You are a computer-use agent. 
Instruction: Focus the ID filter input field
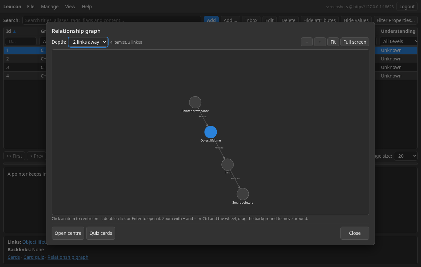(21, 41)
